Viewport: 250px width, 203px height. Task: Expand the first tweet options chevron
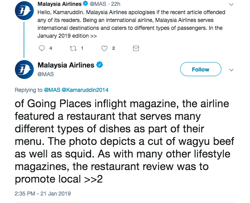pos(231,5)
